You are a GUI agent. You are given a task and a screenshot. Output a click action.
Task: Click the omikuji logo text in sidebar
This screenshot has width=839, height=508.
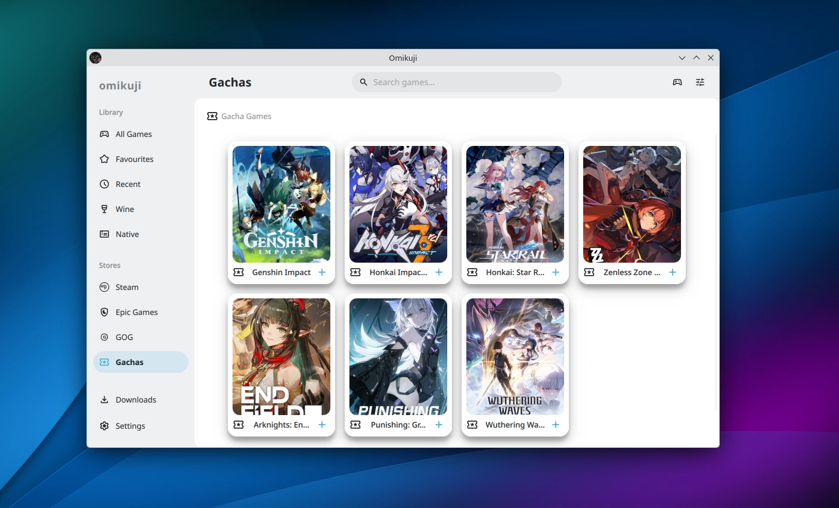coord(120,85)
